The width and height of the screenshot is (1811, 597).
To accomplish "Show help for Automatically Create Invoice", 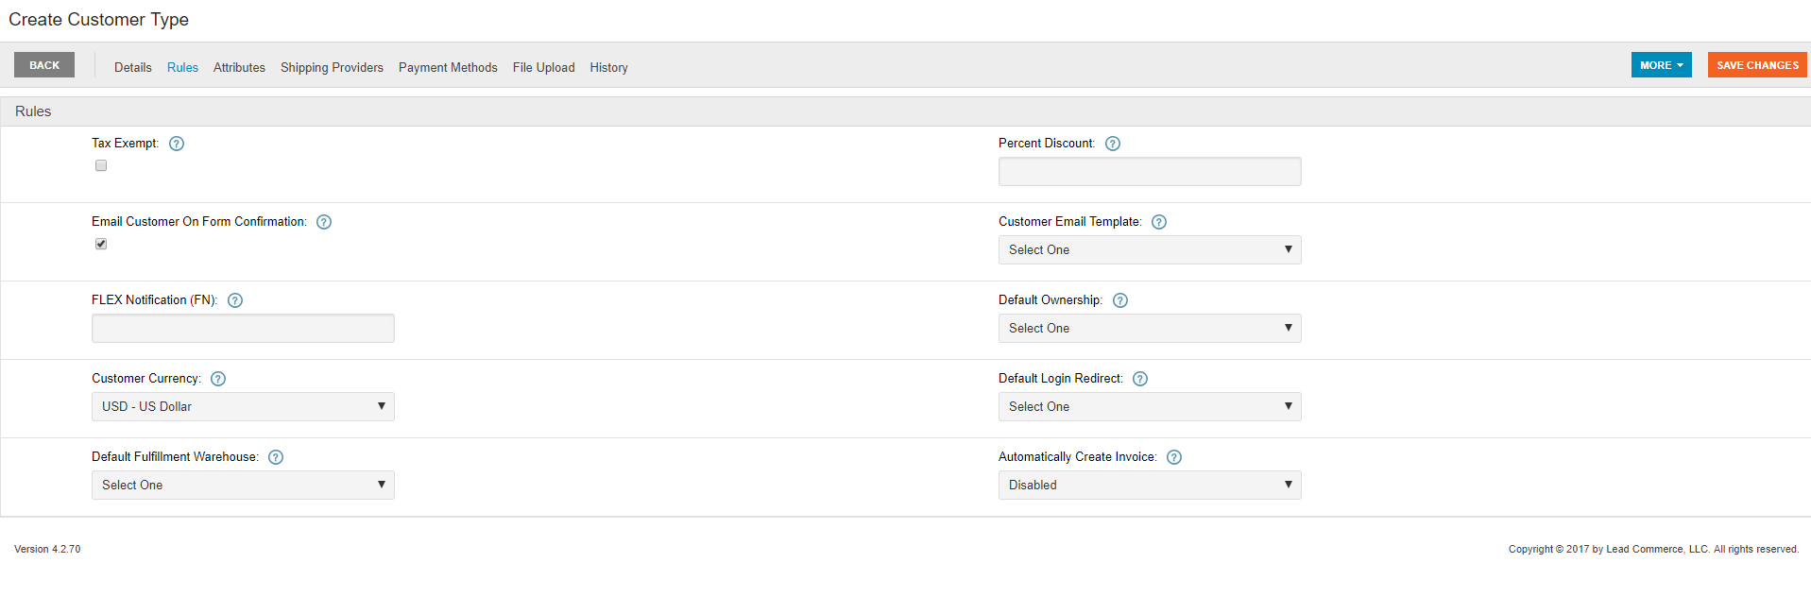I will coord(1174,457).
